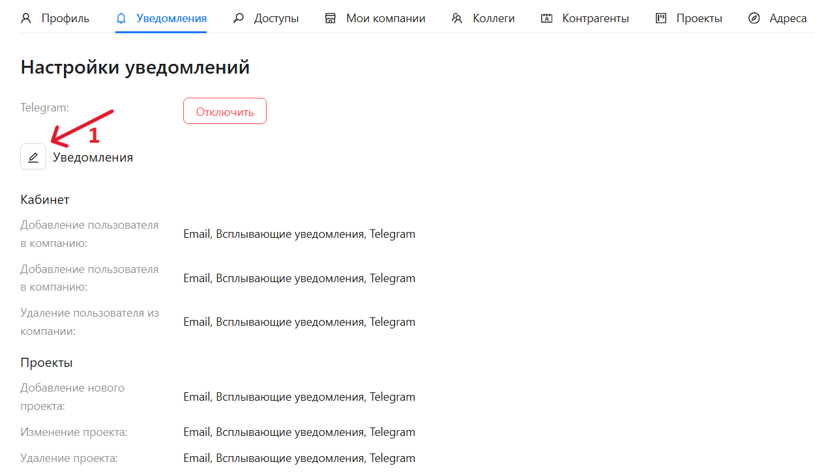Image resolution: width=815 pixels, height=475 pixels.
Task: Click the people icon next to Коллеги
Action: 457,18
